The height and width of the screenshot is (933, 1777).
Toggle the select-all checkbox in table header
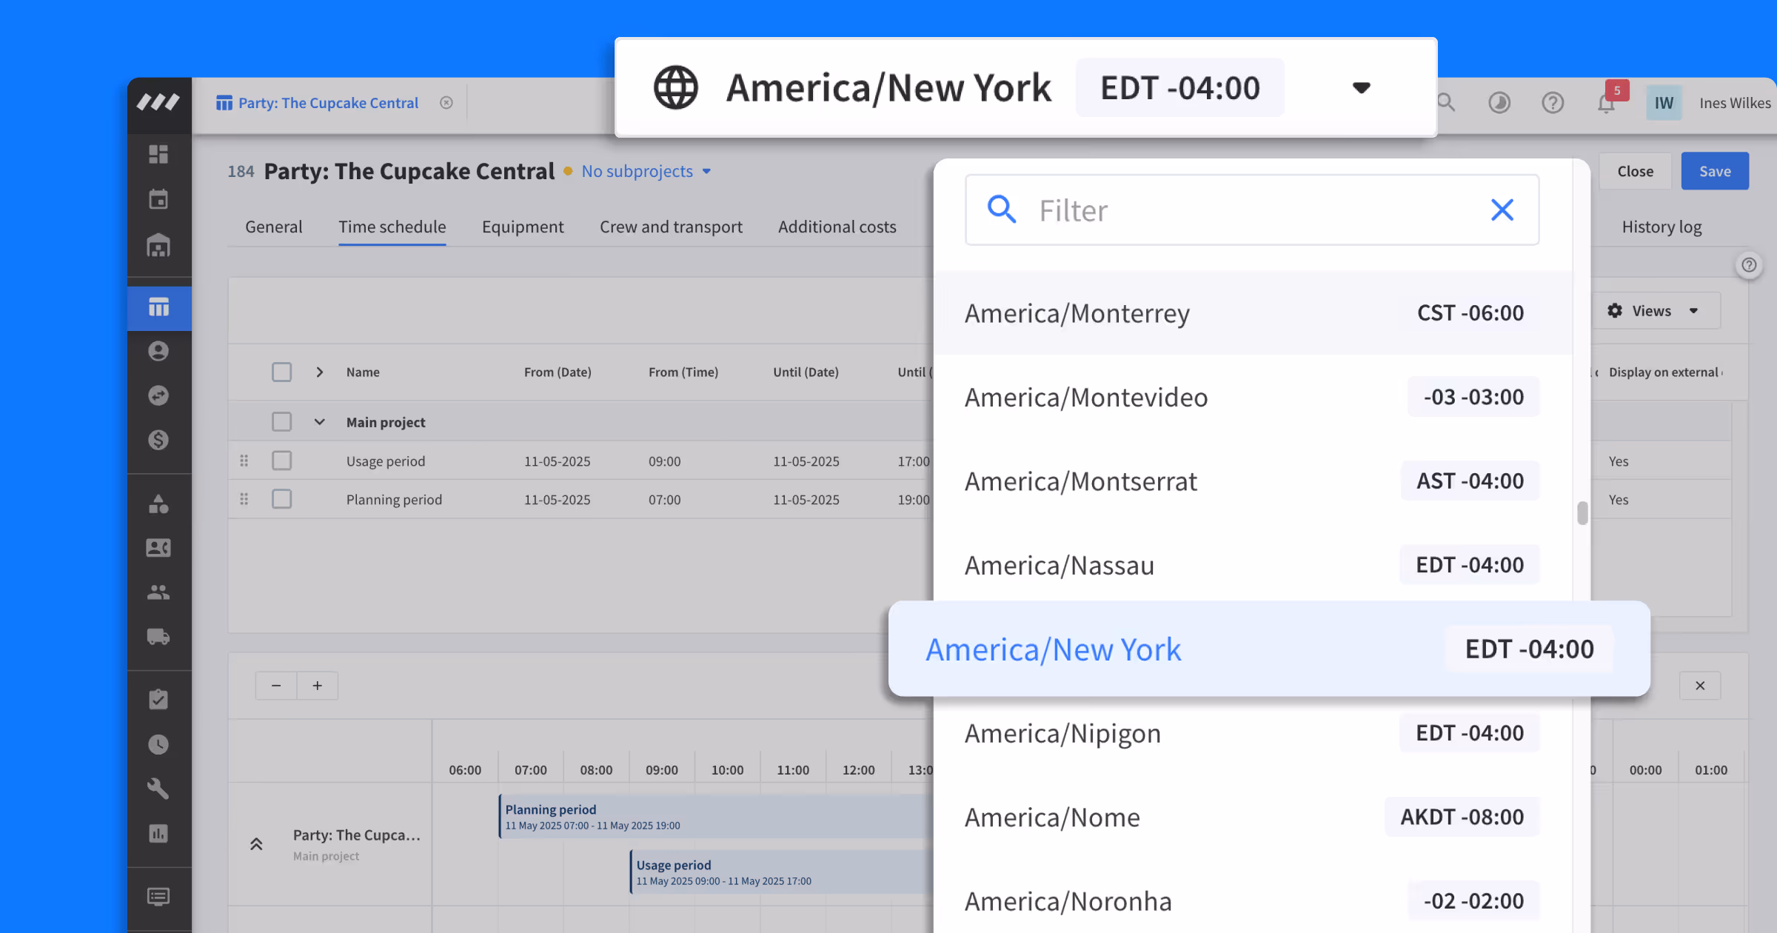281,372
